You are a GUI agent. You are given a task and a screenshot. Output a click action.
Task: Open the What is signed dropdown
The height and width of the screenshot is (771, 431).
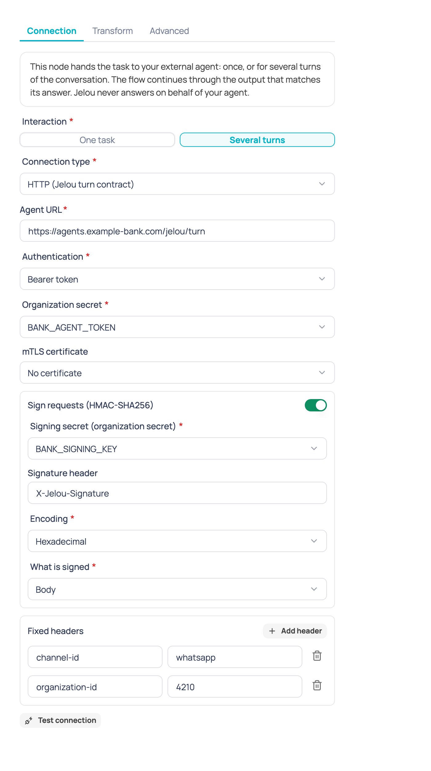pyautogui.click(x=177, y=589)
